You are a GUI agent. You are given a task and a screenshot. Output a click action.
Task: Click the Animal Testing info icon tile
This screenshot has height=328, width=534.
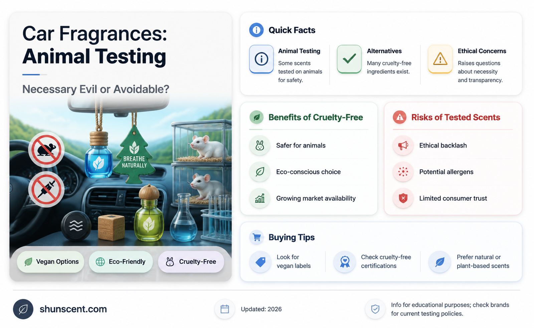(x=261, y=59)
